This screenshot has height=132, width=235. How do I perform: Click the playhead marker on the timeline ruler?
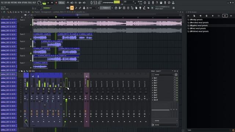tap(56, 17)
